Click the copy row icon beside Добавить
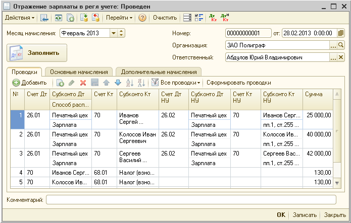Image resolution: width=351 pixels, height=223 pixels. pos(60,83)
